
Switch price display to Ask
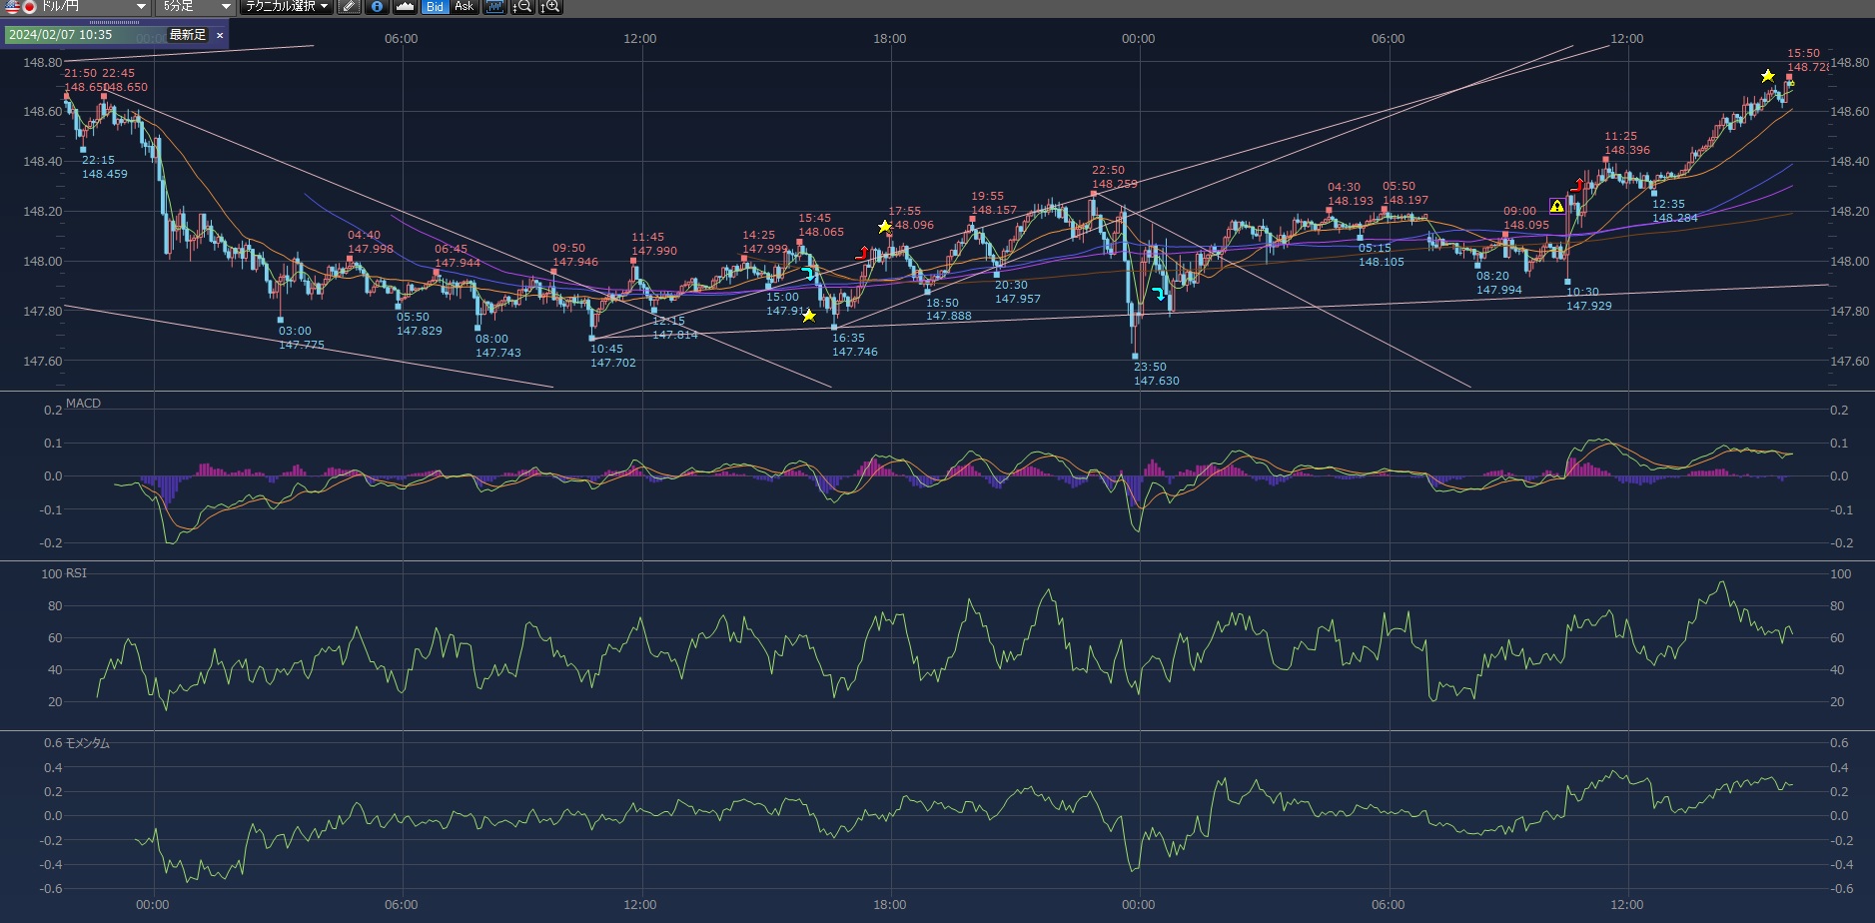[x=464, y=7]
